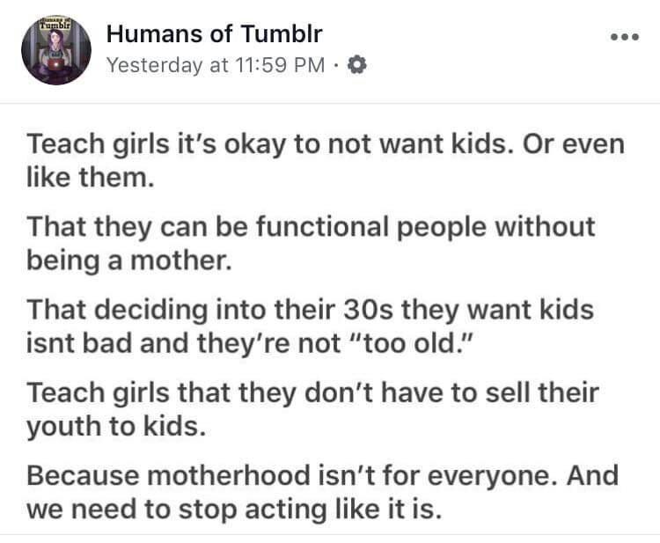Click the line 'That deciding into their 30s'

click(311, 311)
